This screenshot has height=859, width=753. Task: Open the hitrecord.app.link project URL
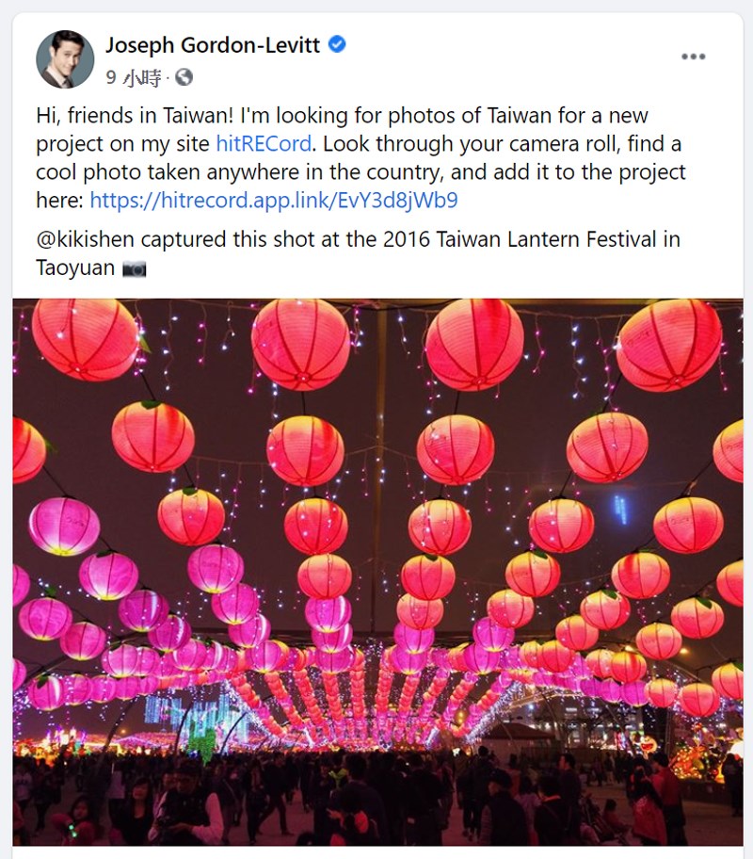[x=274, y=200]
